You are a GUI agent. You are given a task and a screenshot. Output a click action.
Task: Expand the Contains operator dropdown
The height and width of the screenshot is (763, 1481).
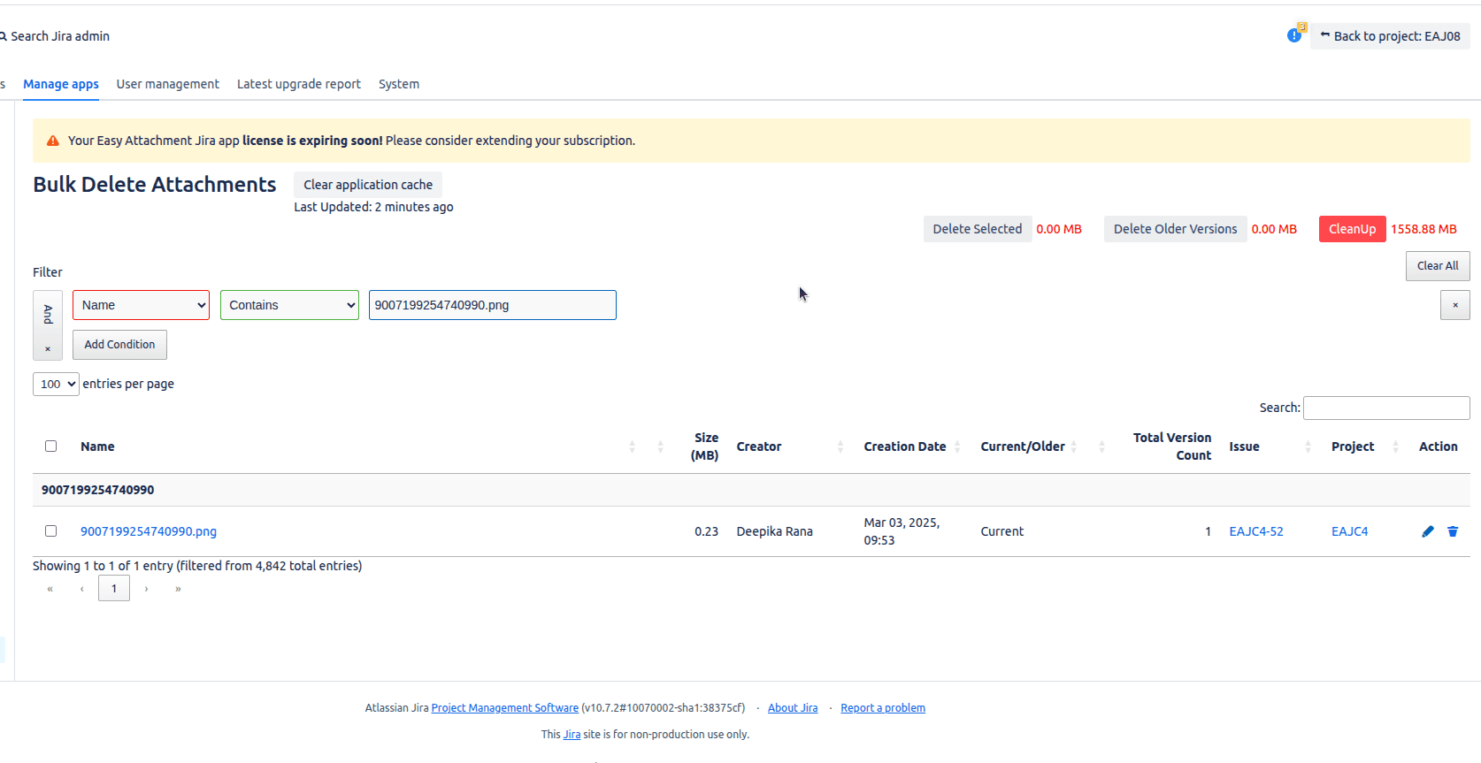[289, 305]
